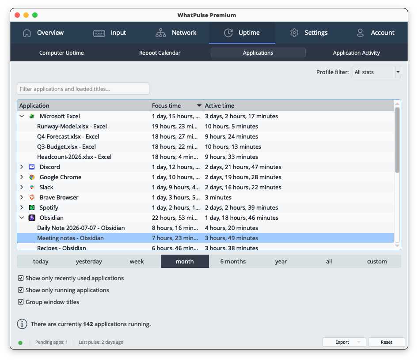418x361 pixels.
Task: Click the Overview home icon
Action: click(x=27, y=33)
